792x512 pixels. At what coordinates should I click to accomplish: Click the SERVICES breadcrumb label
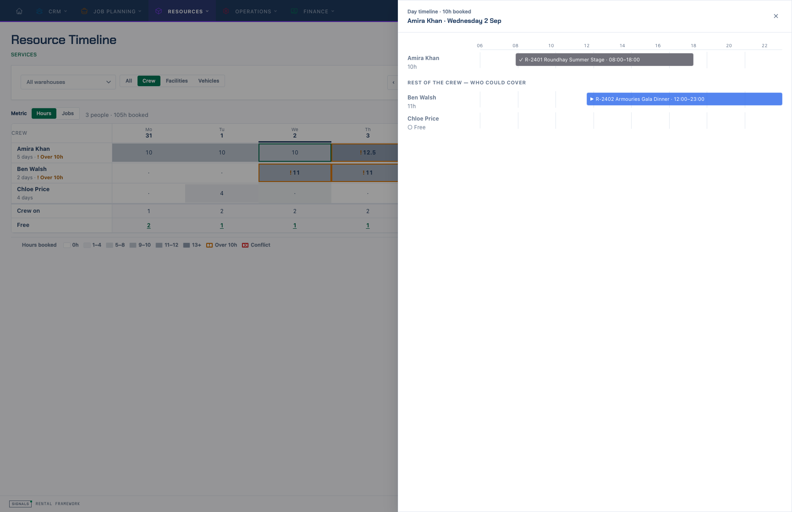coord(24,55)
